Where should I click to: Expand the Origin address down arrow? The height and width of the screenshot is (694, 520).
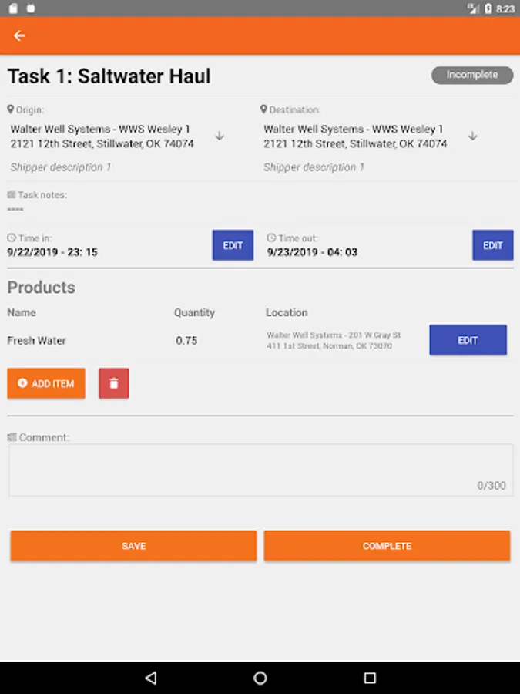click(x=220, y=136)
